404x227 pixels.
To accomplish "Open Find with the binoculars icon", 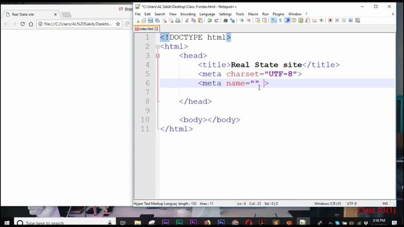I will click(225, 21).
